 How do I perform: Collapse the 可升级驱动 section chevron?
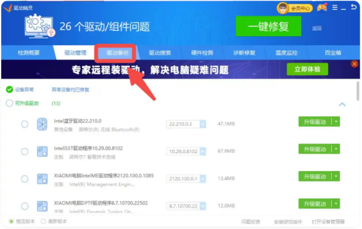pos(342,104)
